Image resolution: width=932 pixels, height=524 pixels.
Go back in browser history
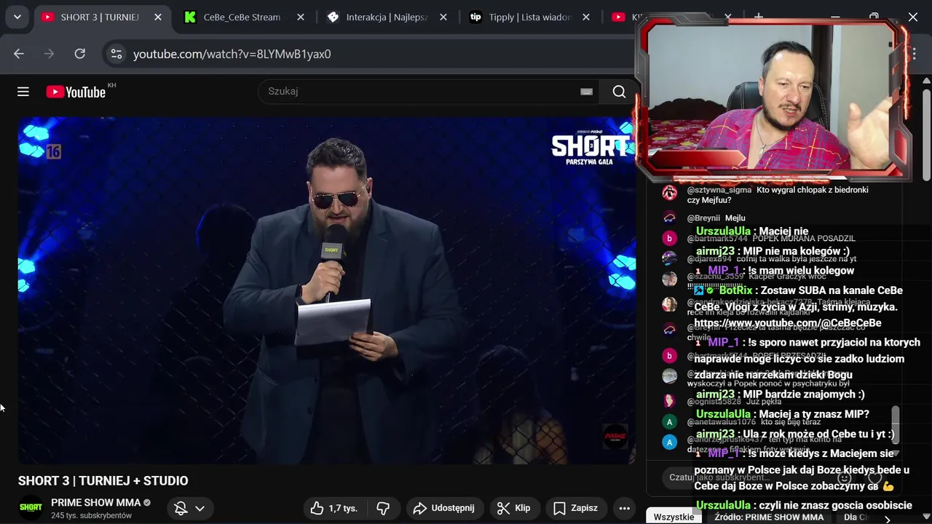(x=19, y=54)
